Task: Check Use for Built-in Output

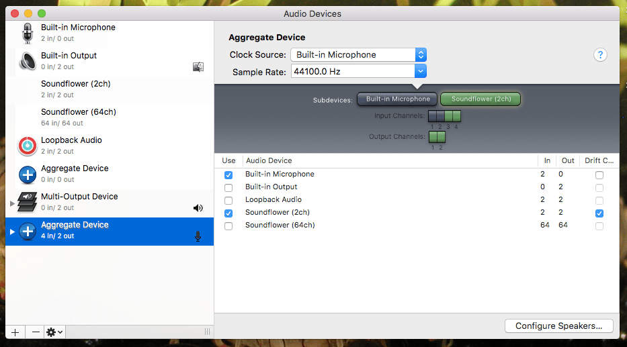Action: [x=228, y=188]
